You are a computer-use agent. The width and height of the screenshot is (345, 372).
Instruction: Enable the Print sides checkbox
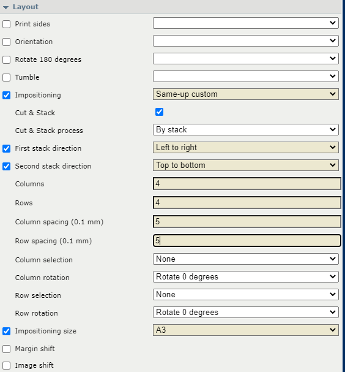6,24
